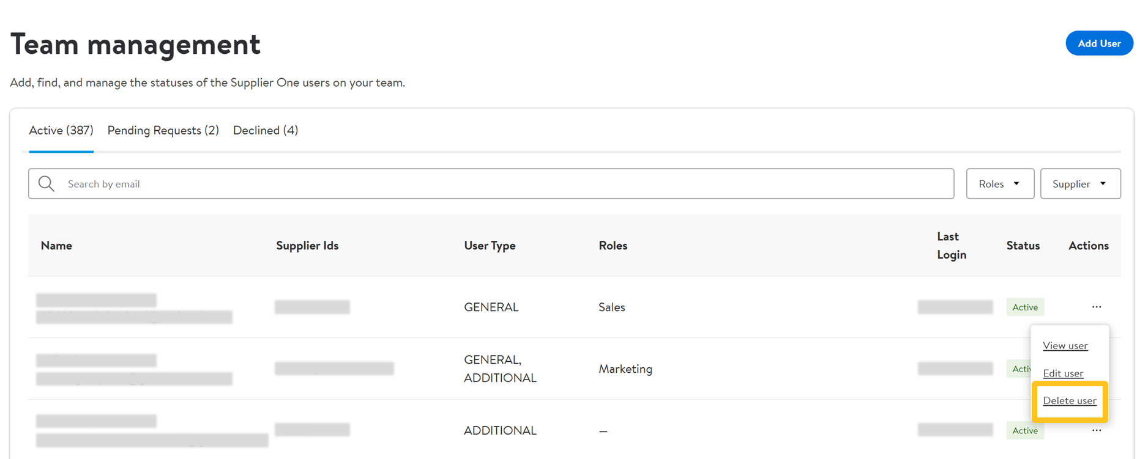Viewport: 1148px width, 459px height.
Task: Expand the Roles filter dropdown
Action: click(999, 183)
